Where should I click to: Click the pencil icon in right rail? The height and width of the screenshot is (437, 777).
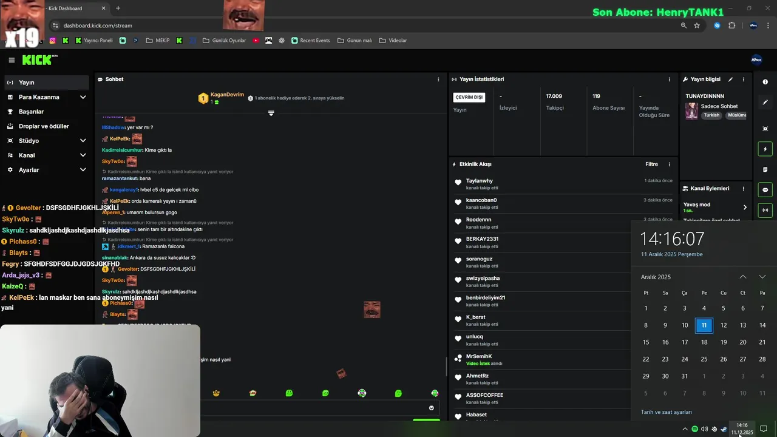click(765, 102)
